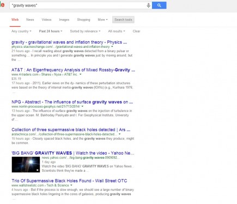Click the partial Google logo
Viewport: 237px width, 204px height.
2,5
